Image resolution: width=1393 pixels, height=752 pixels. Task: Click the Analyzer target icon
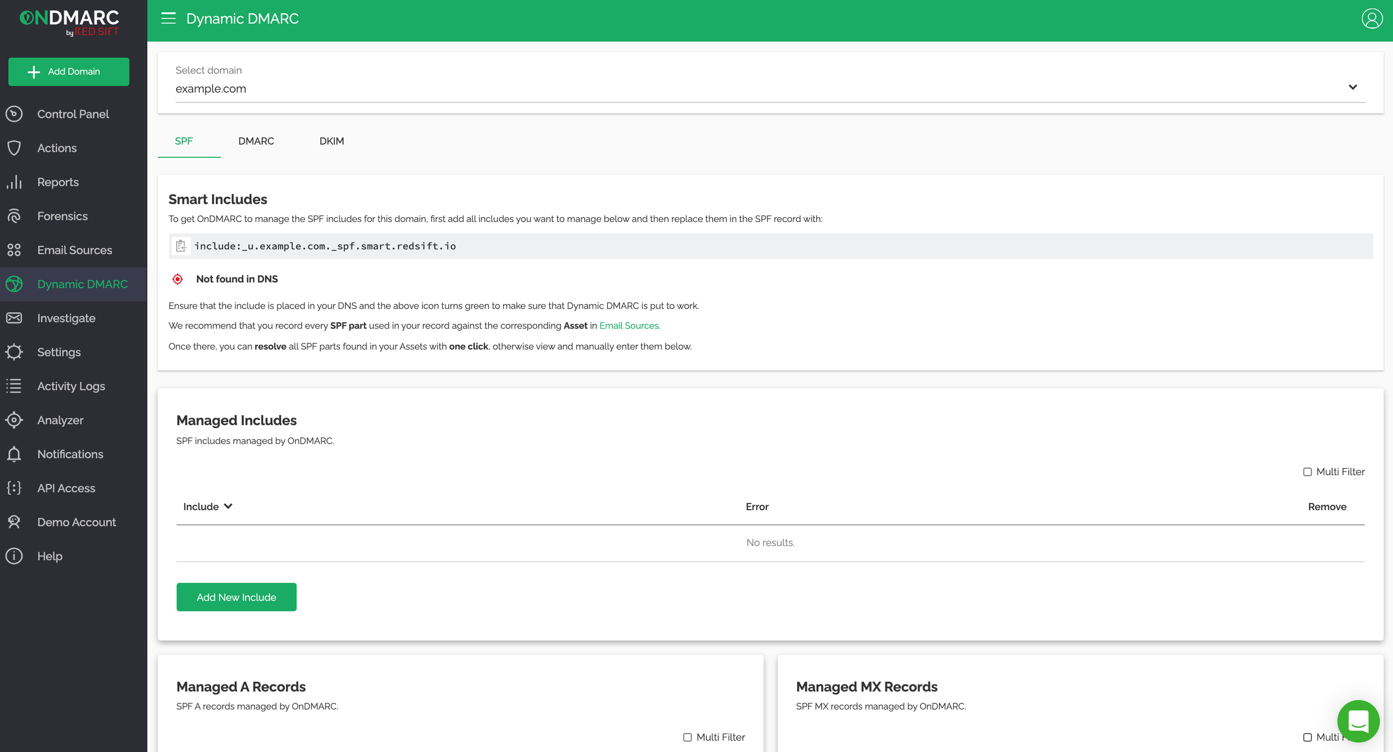click(x=14, y=420)
